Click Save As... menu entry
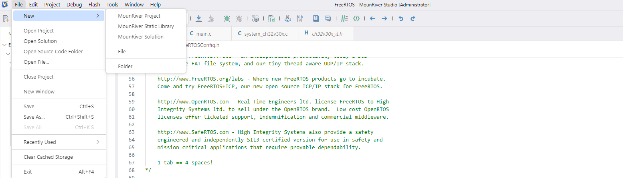Viewport: 623px width, 178px height. 59,117
